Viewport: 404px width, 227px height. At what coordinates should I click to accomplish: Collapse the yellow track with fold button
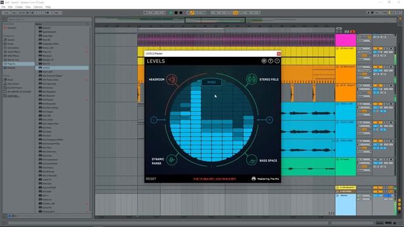click(x=338, y=49)
